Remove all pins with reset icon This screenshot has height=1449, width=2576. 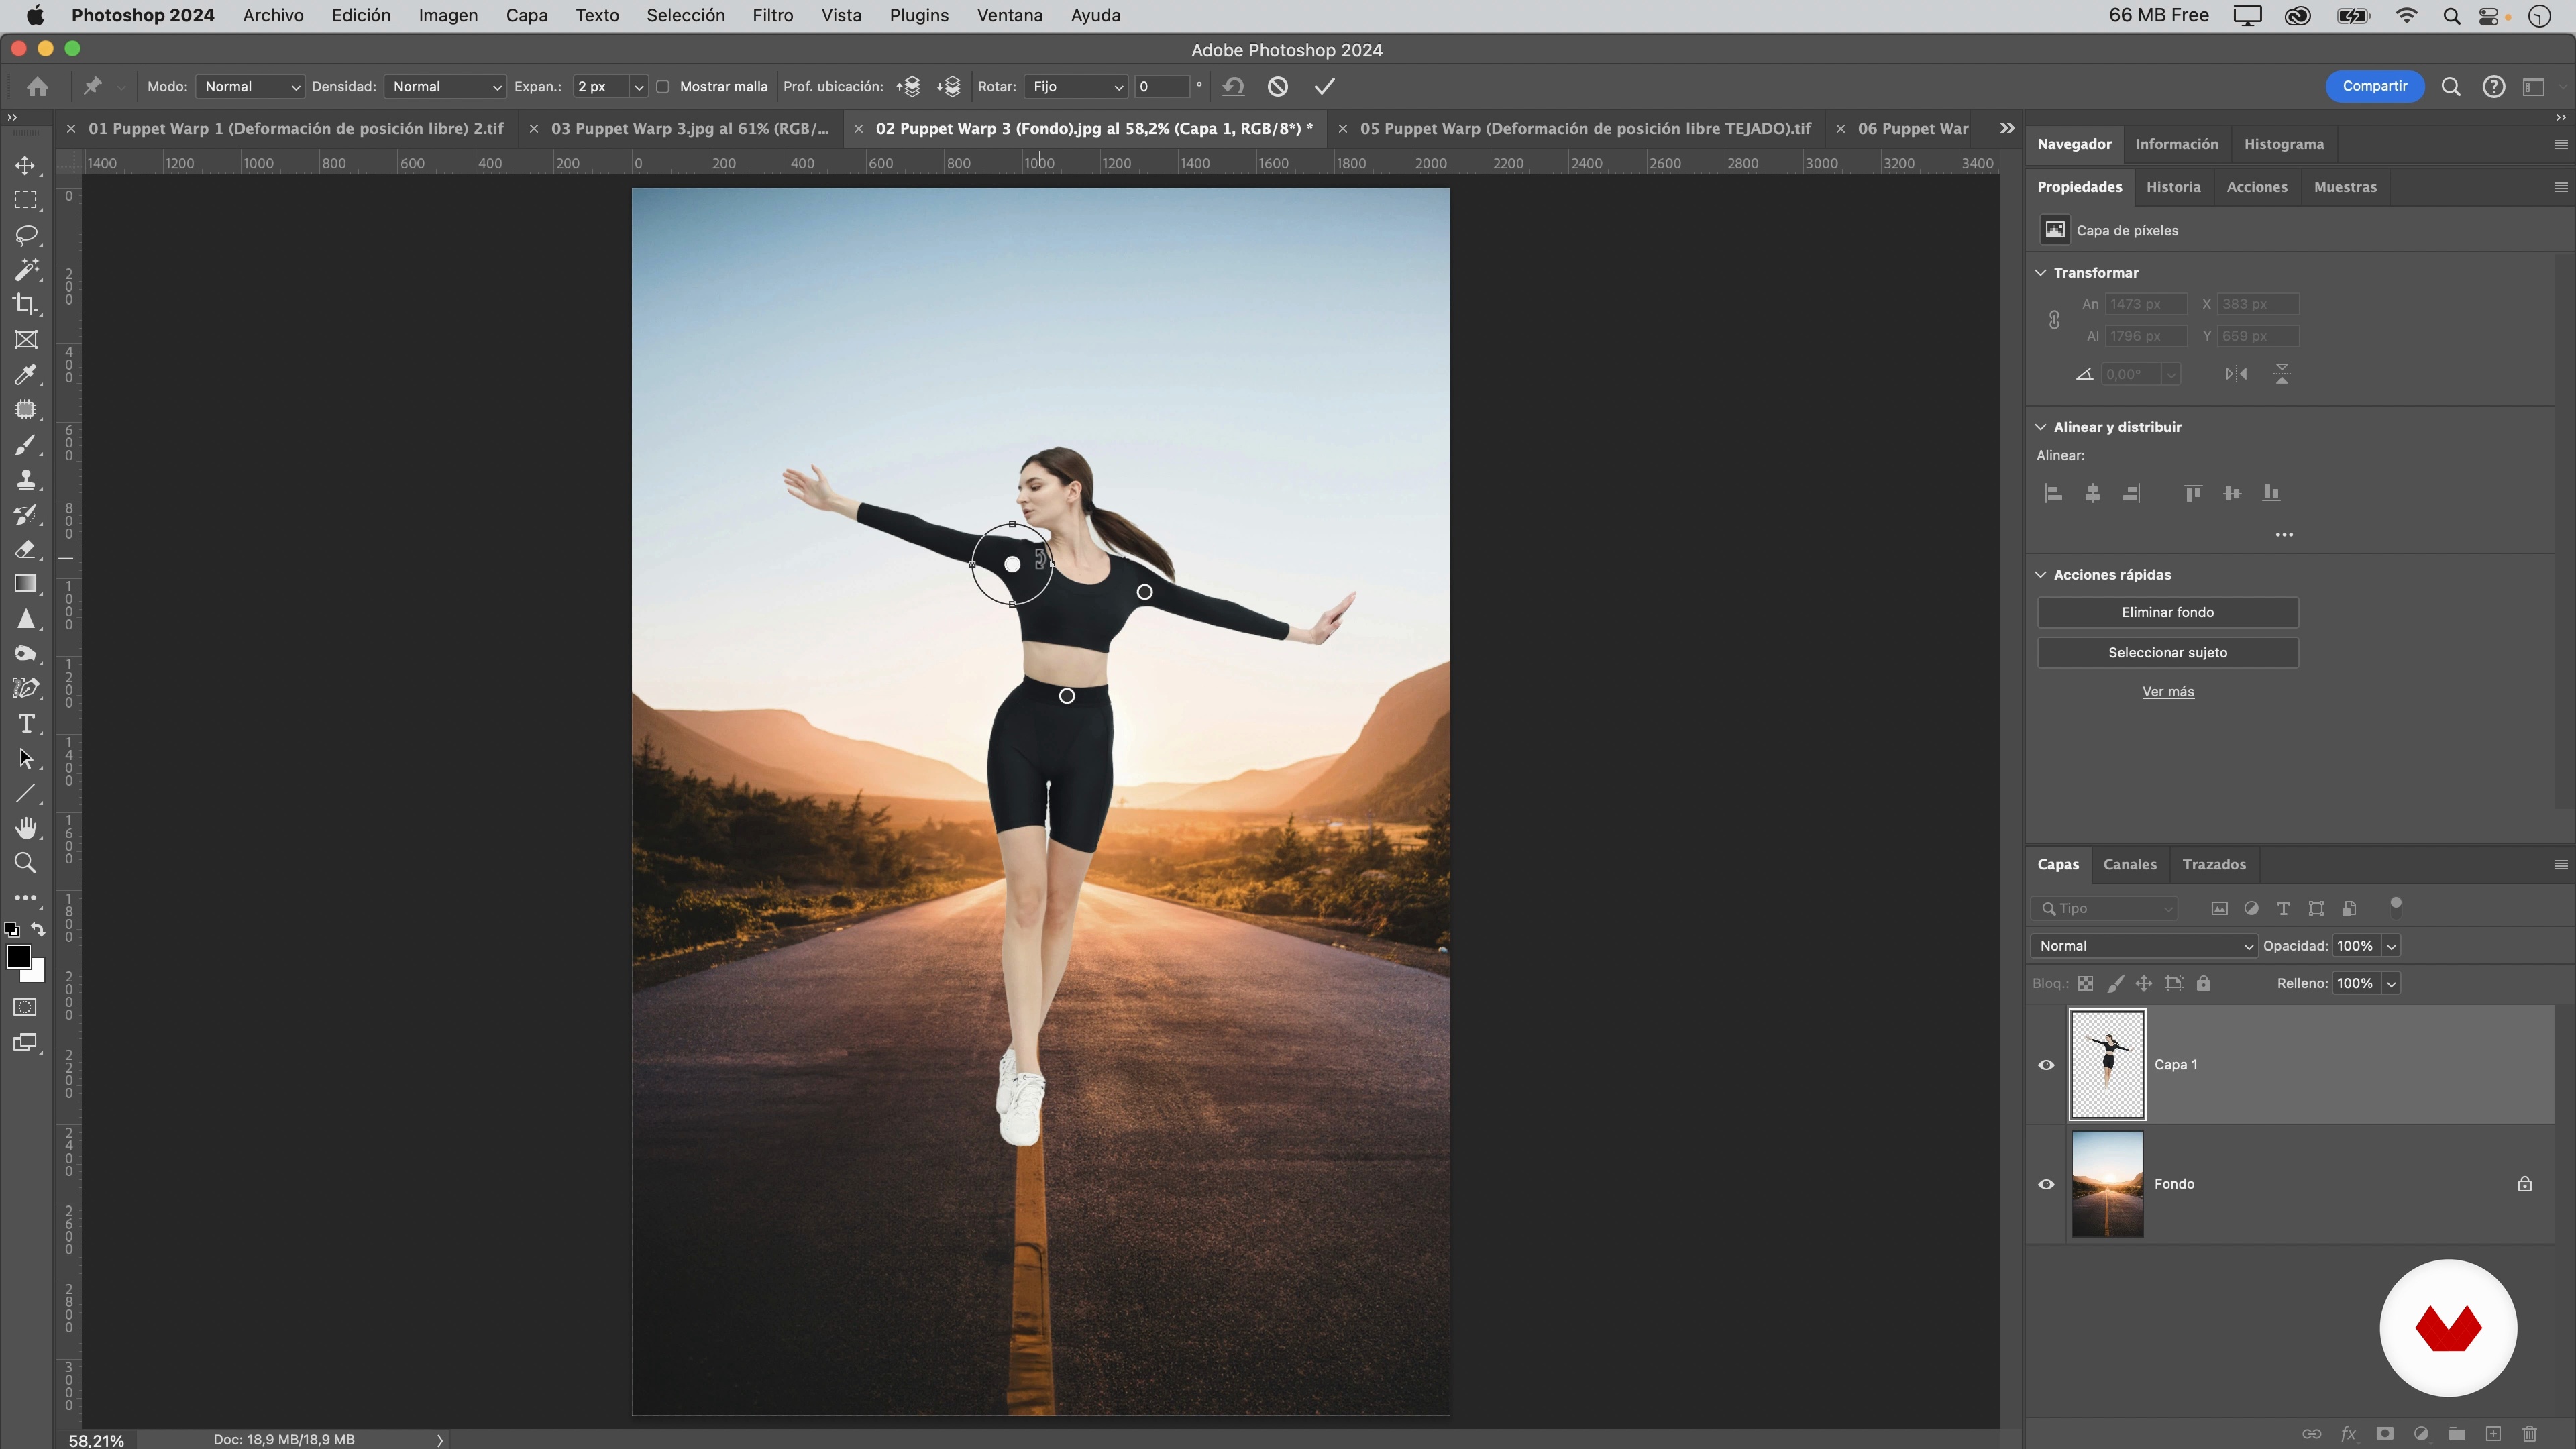click(x=1233, y=87)
